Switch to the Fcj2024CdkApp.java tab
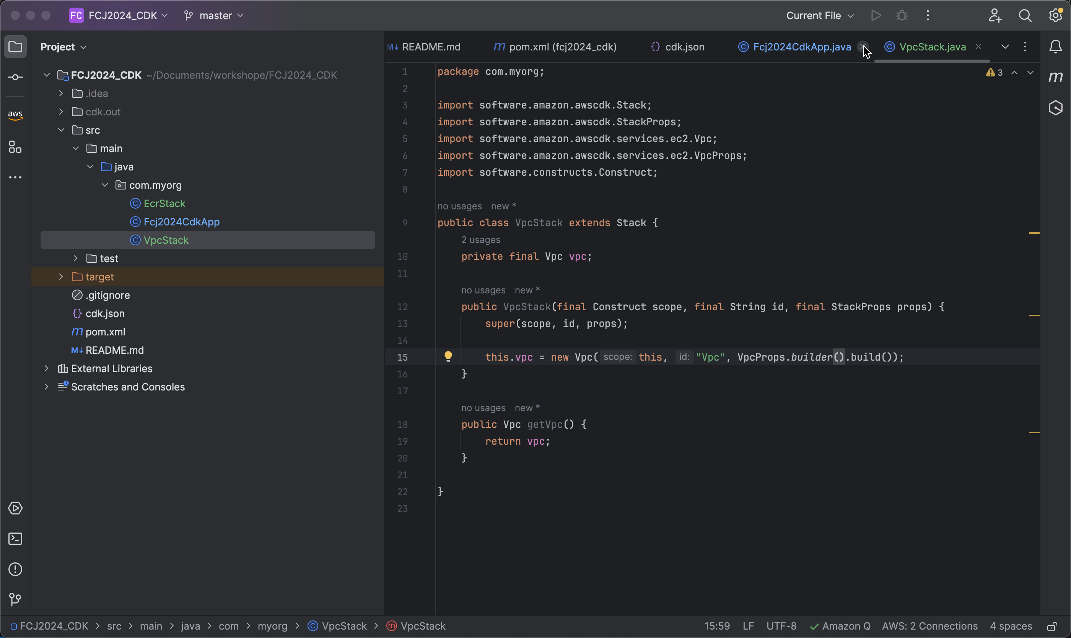1071x638 pixels. pos(794,47)
